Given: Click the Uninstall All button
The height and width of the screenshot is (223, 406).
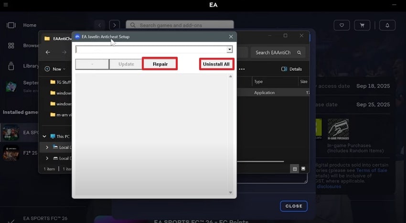Looking at the screenshot, I should click(x=216, y=64).
